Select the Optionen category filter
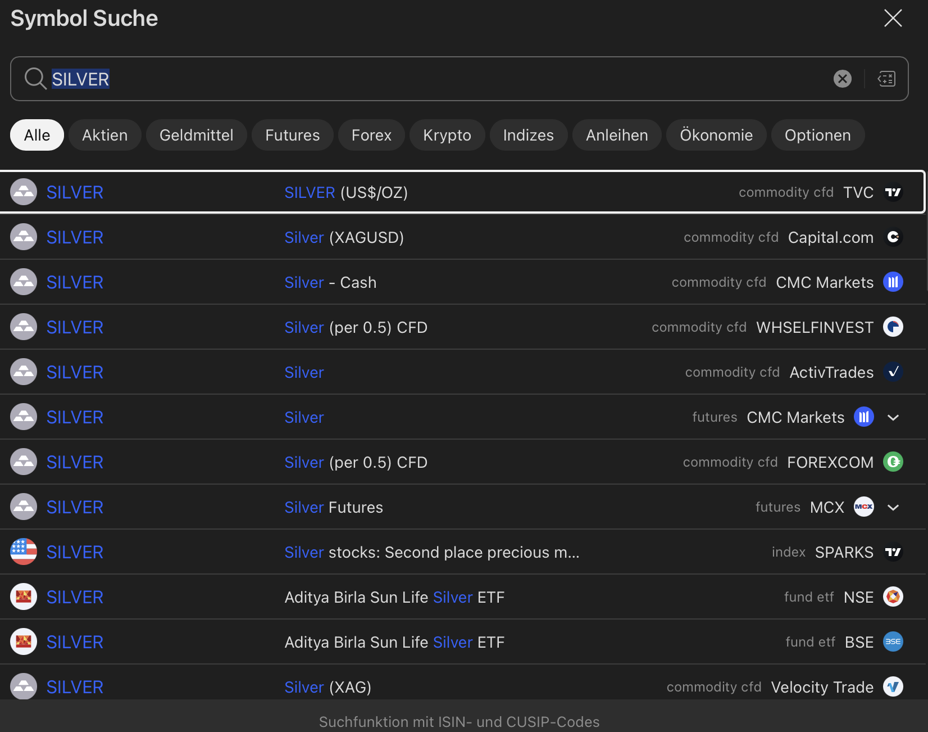This screenshot has height=732, width=928. tap(817, 135)
